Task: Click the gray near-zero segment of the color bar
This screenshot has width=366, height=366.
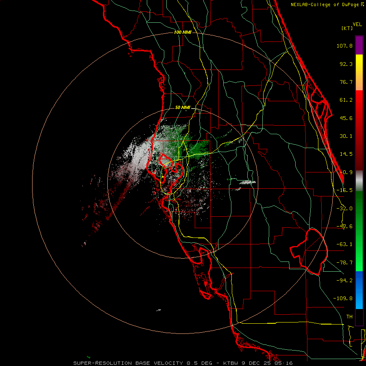Action: pos(359,181)
